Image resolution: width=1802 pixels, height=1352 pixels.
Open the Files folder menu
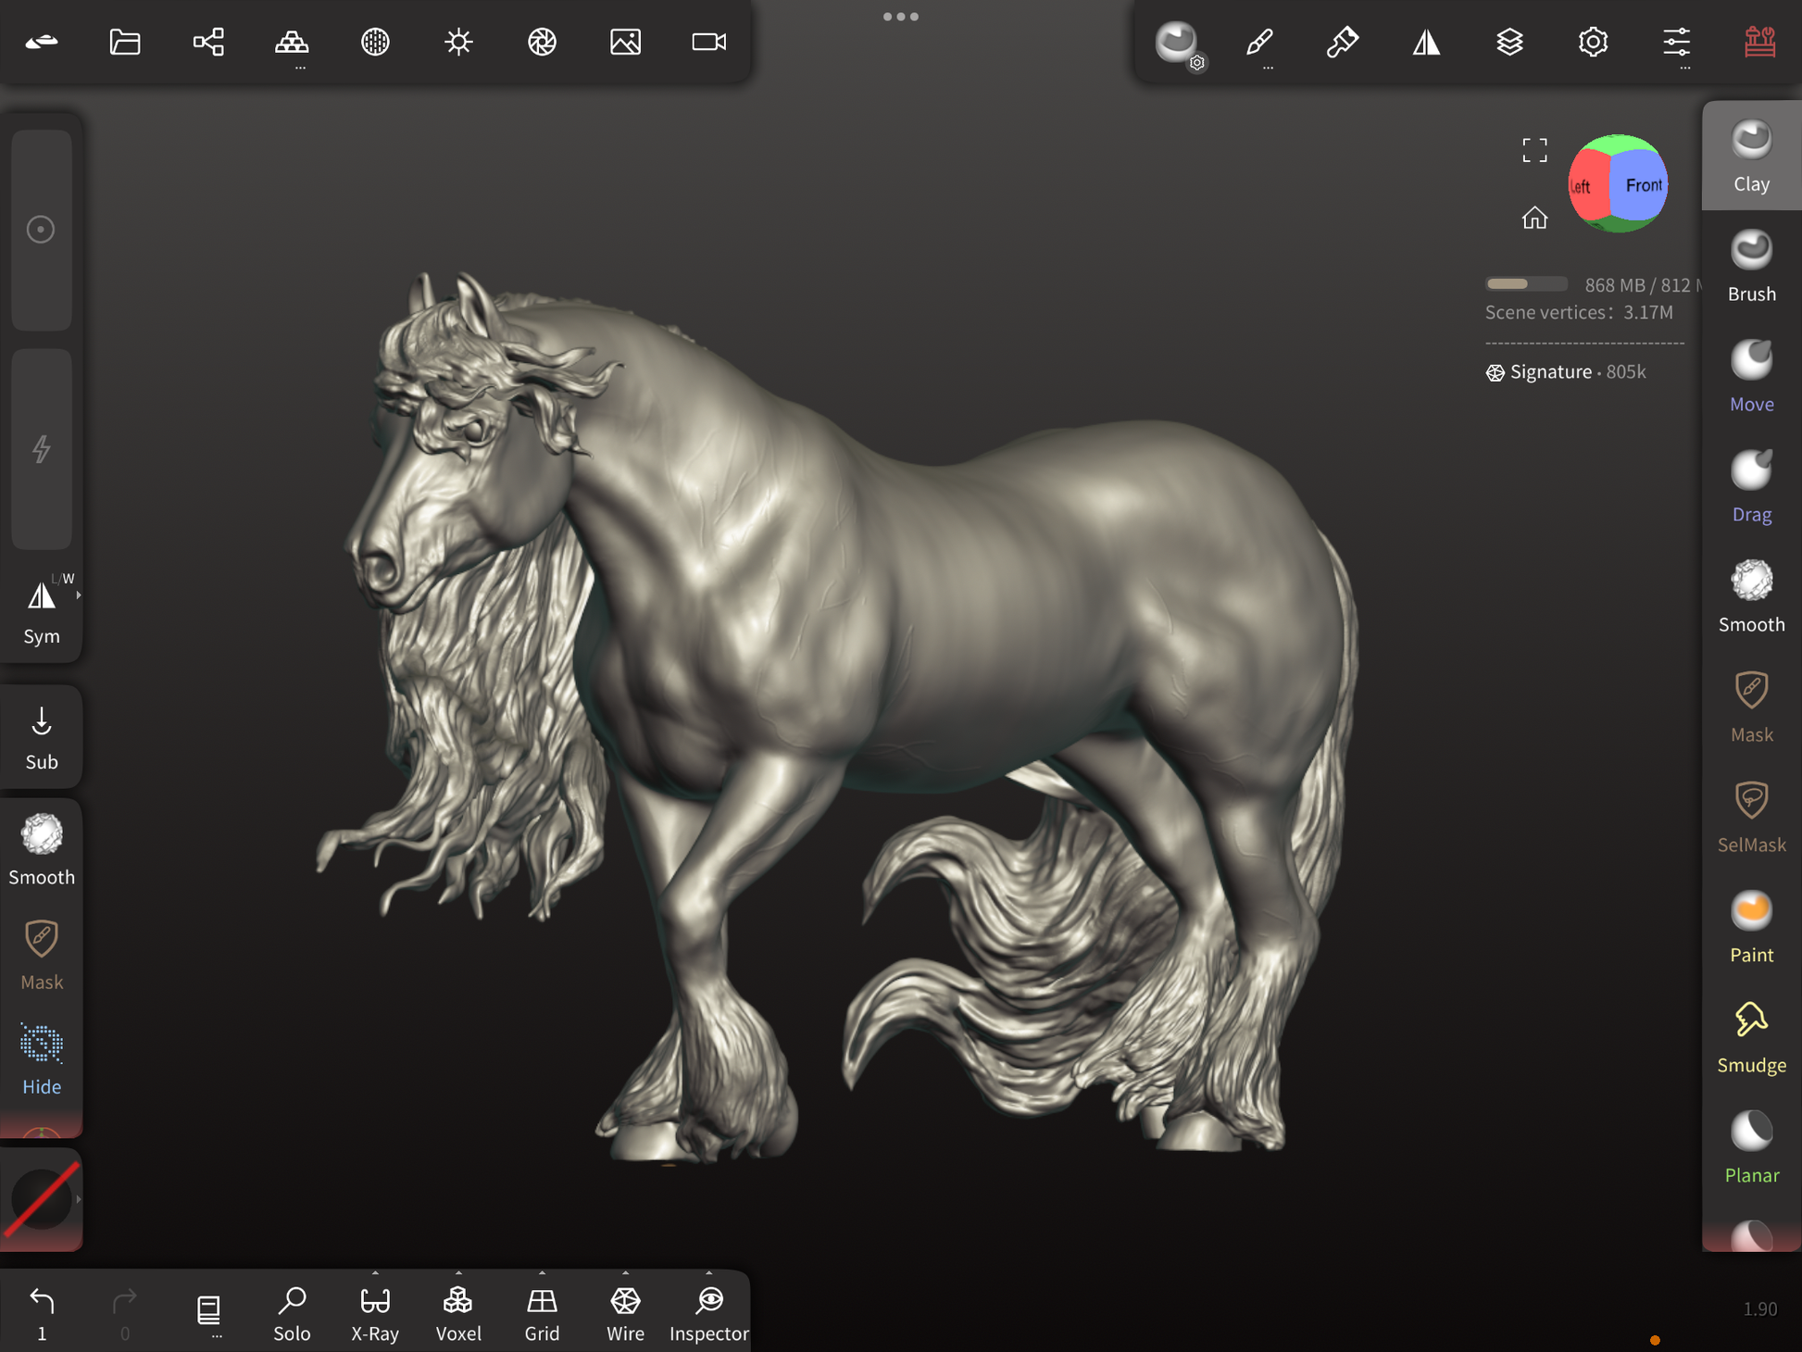(125, 42)
